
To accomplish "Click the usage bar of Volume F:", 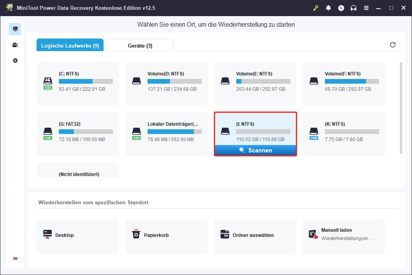I will click(x=352, y=81).
